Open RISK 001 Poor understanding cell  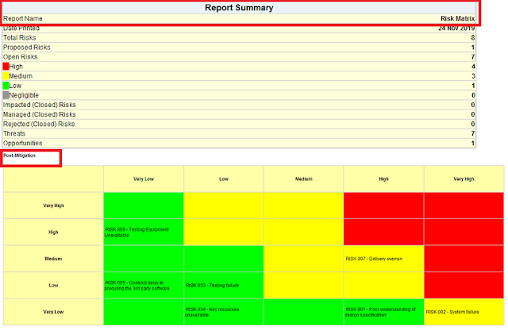coord(383,312)
